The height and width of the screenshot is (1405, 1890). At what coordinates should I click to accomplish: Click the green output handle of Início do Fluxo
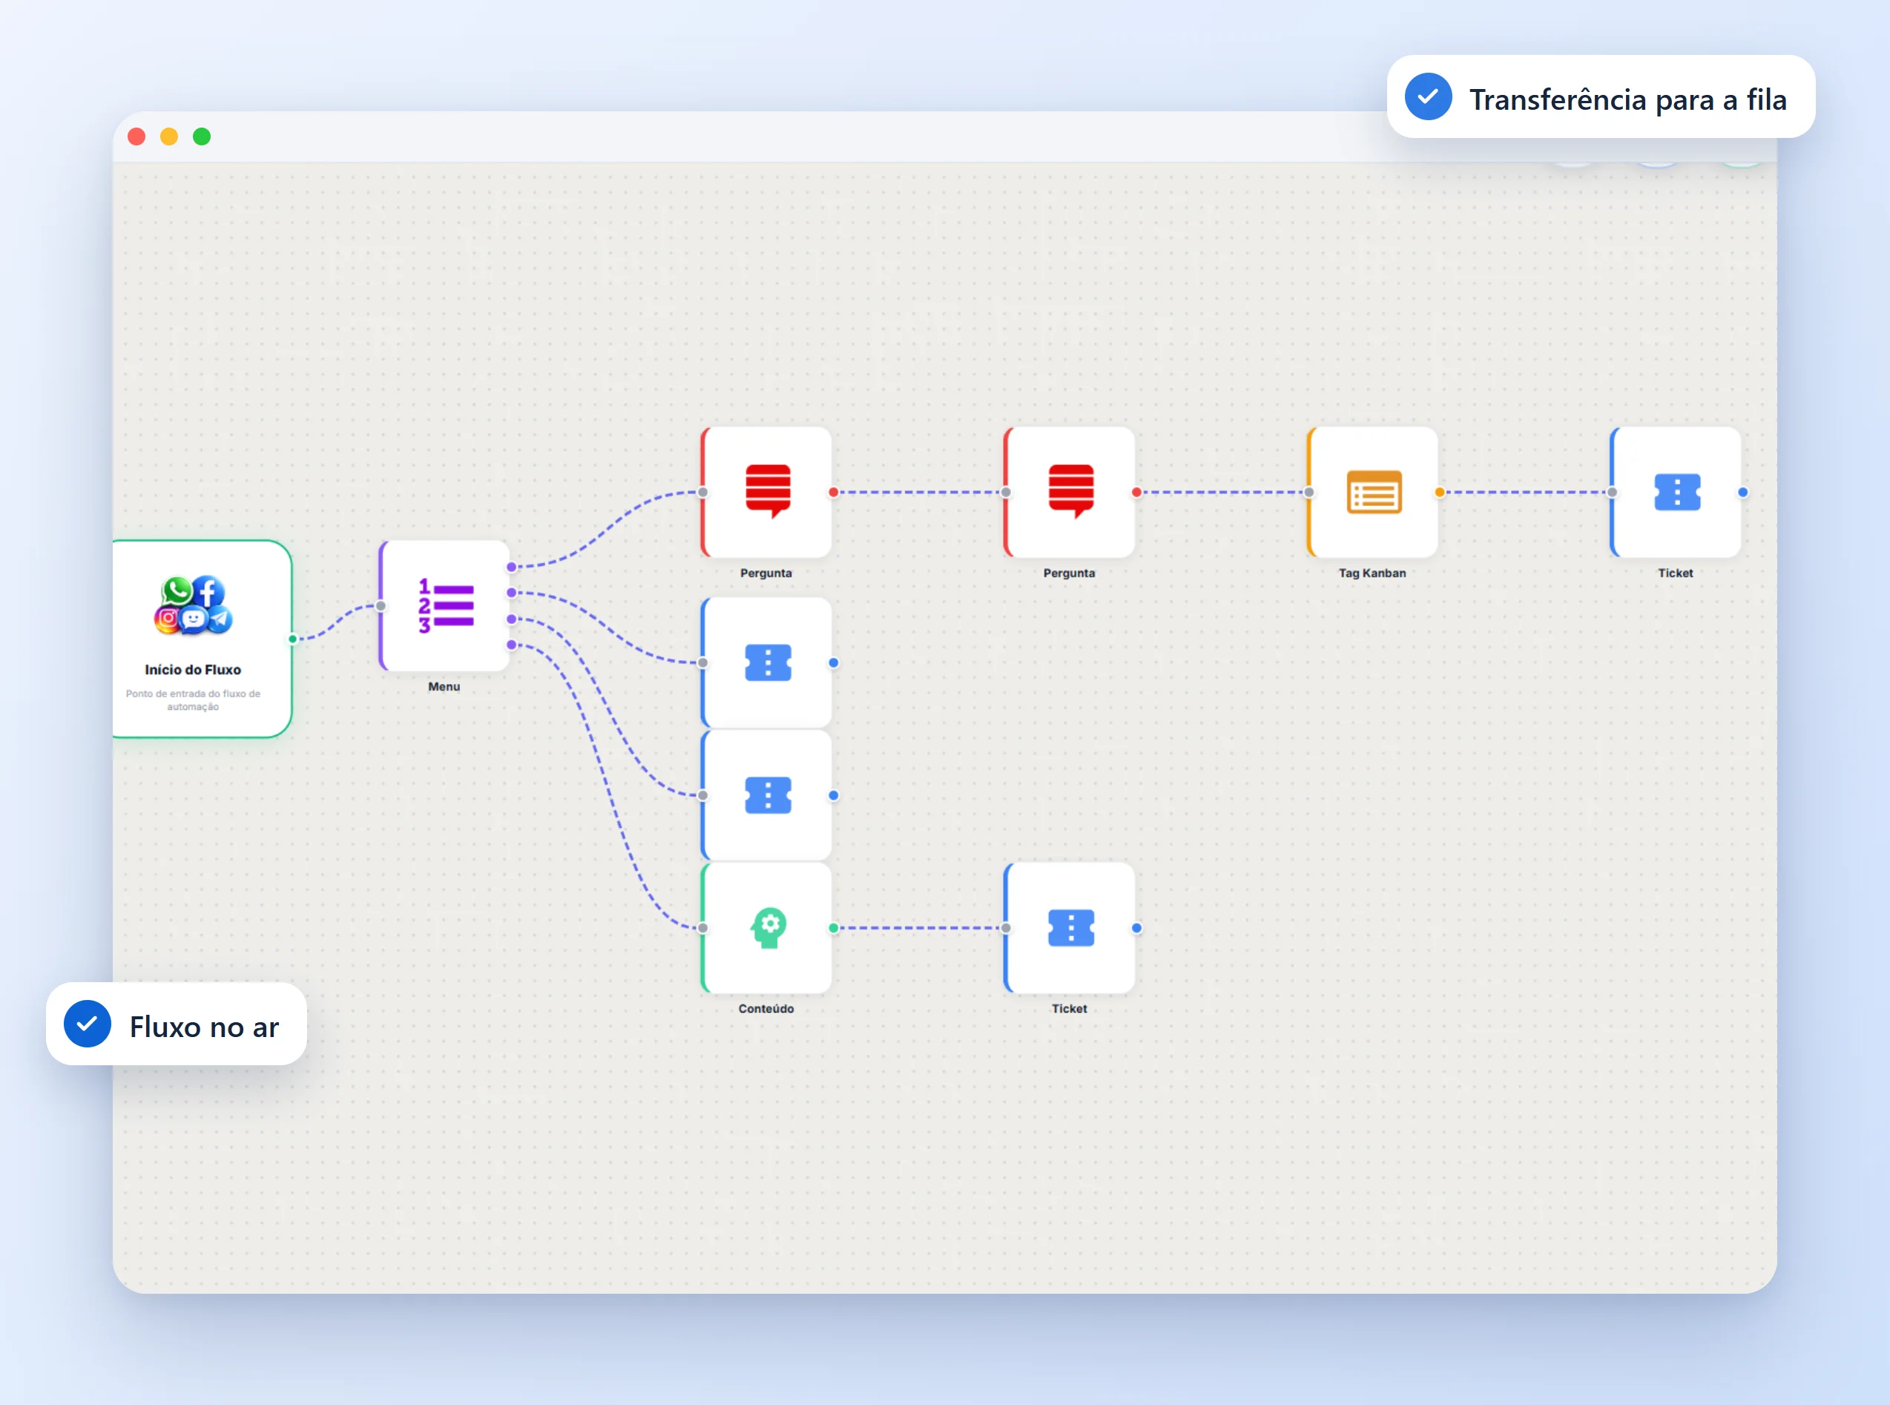[292, 639]
